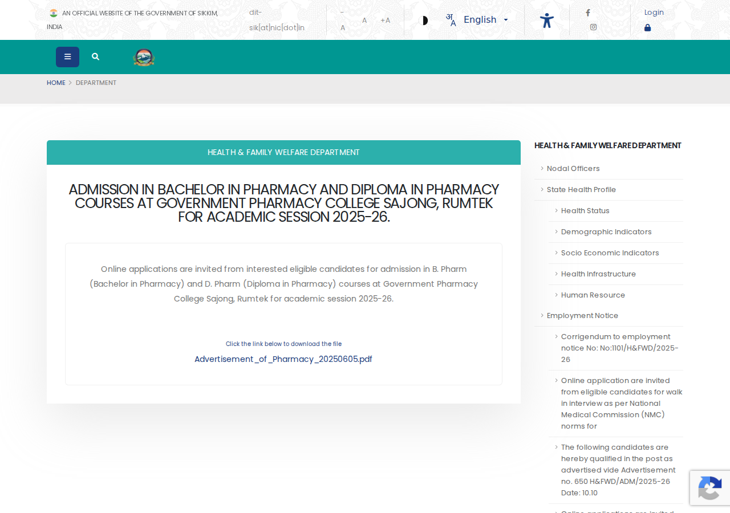Click the Login link
The image size is (730, 513).
pyautogui.click(x=654, y=13)
